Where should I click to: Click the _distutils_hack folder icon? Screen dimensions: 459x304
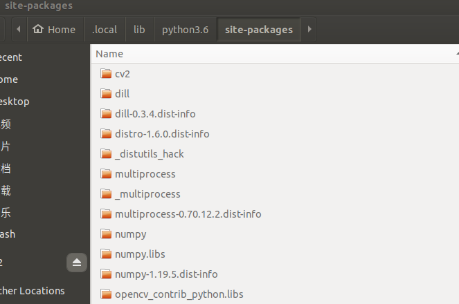pos(106,154)
